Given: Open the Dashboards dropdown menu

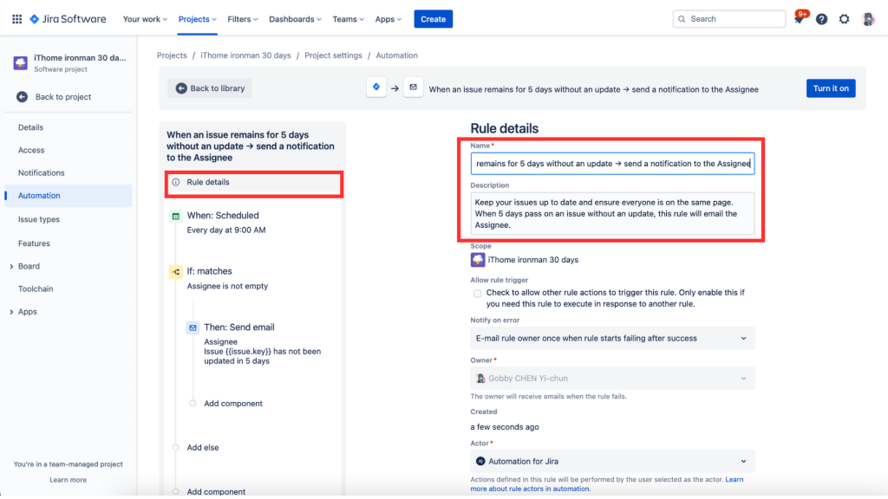Looking at the screenshot, I should (295, 19).
